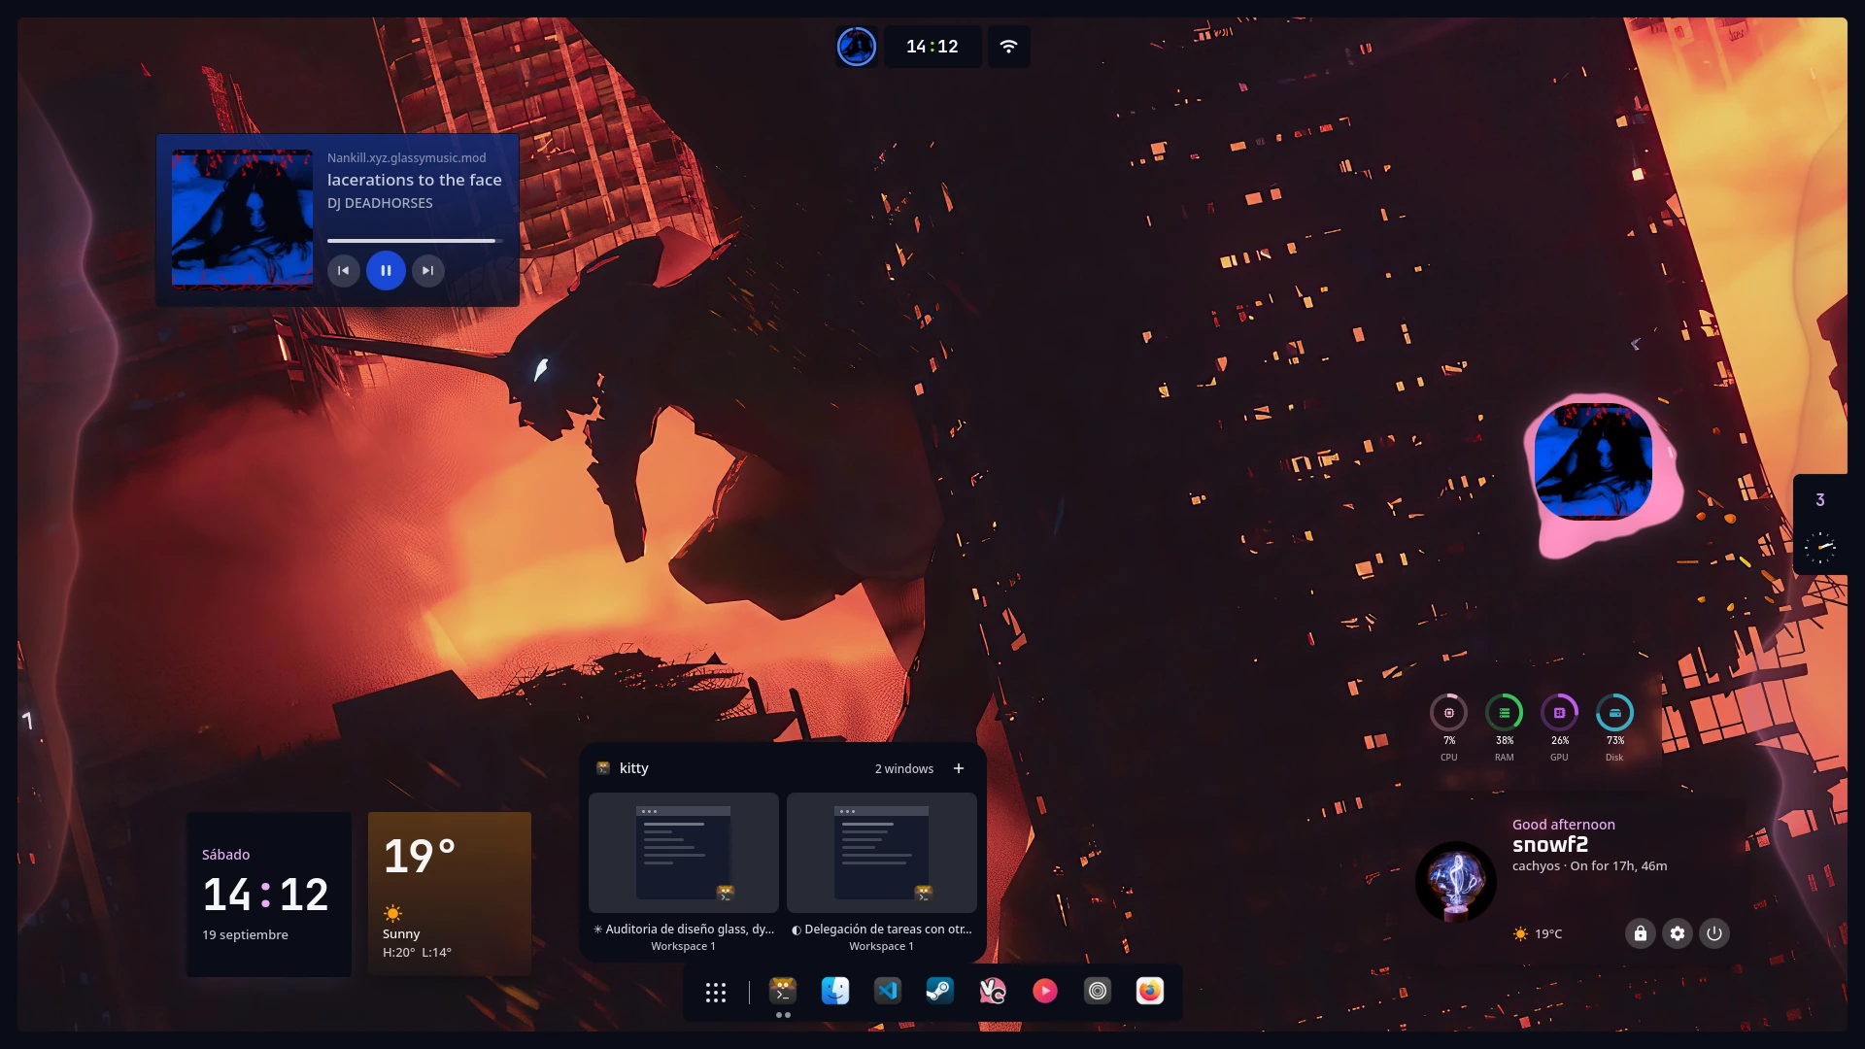Image resolution: width=1865 pixels, height=1049 pixels.
Task: Click album art in music player
Action: (x=243, y=220)
